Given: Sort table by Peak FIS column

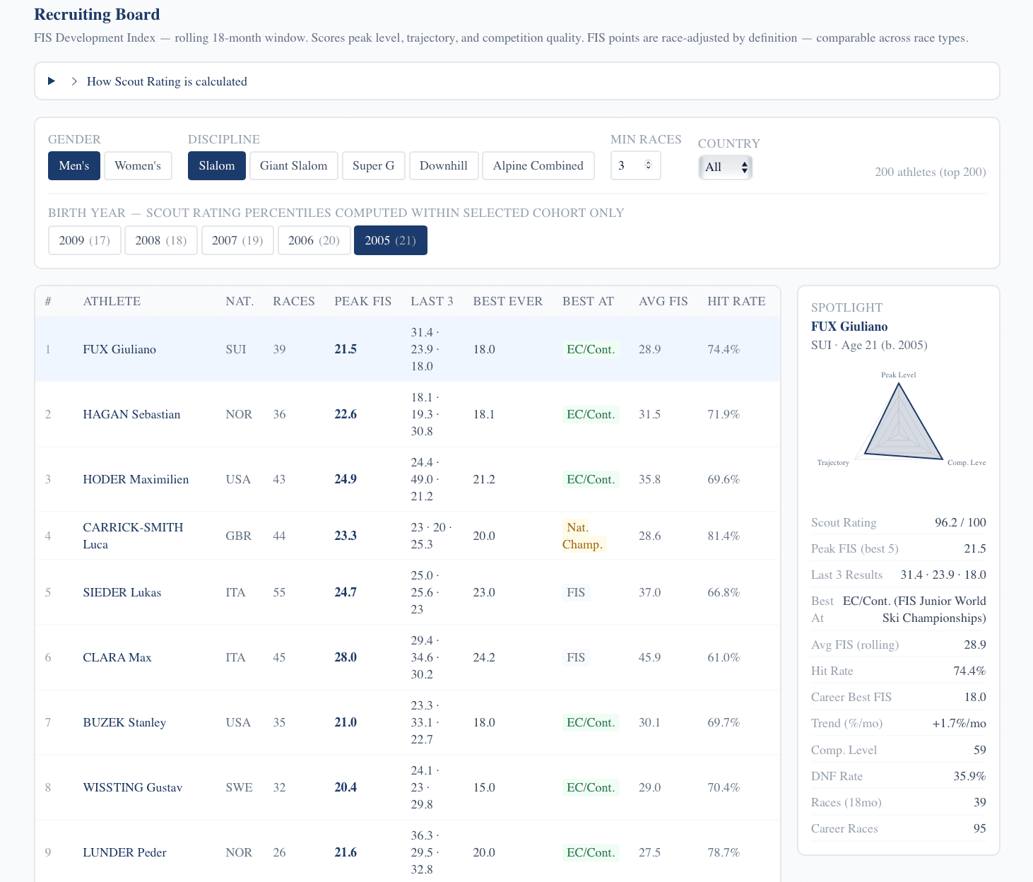Looking at the screenshot, I should pos(362,301).
